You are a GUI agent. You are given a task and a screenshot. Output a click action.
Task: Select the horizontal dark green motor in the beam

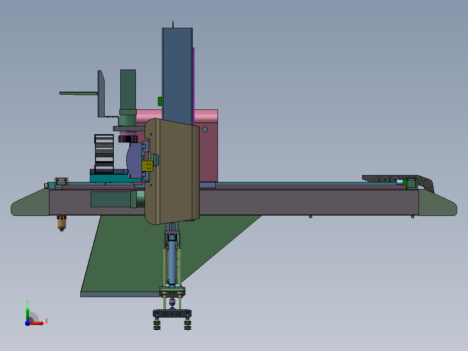tap(114, 199)
